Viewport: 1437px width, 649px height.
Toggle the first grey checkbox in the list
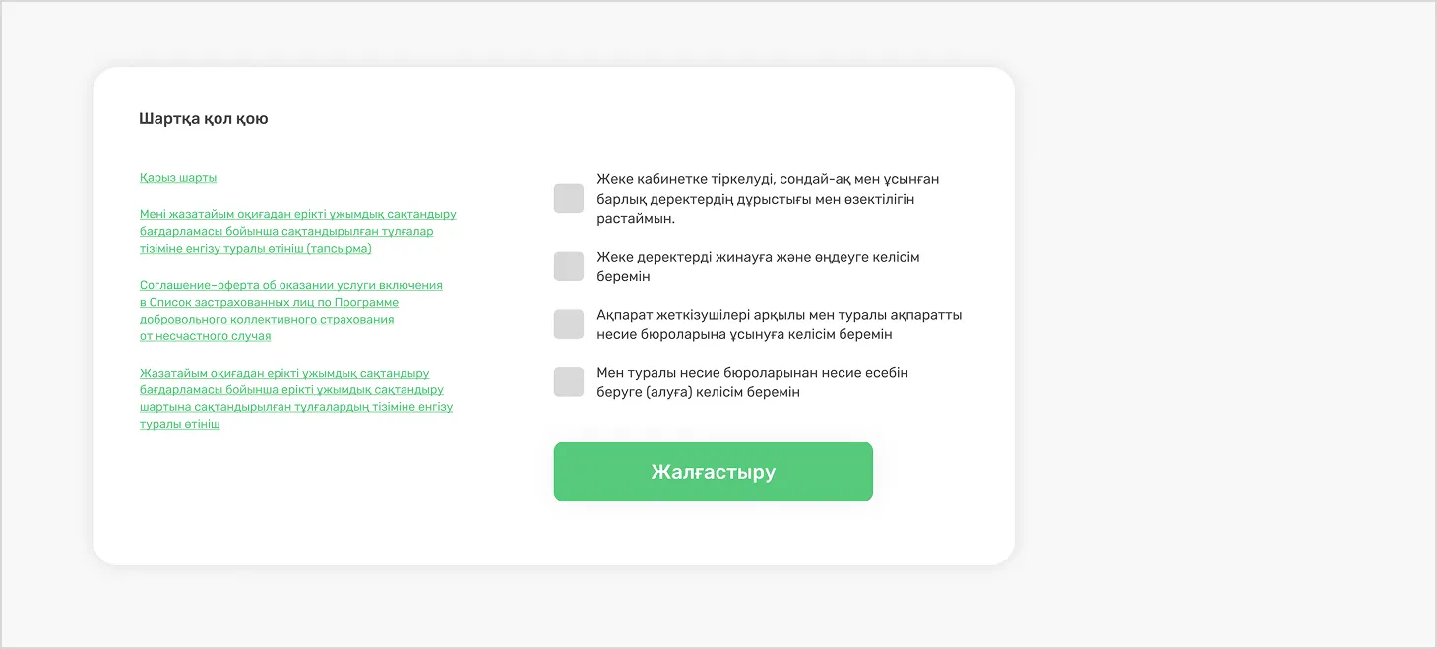tap(569, 199)
